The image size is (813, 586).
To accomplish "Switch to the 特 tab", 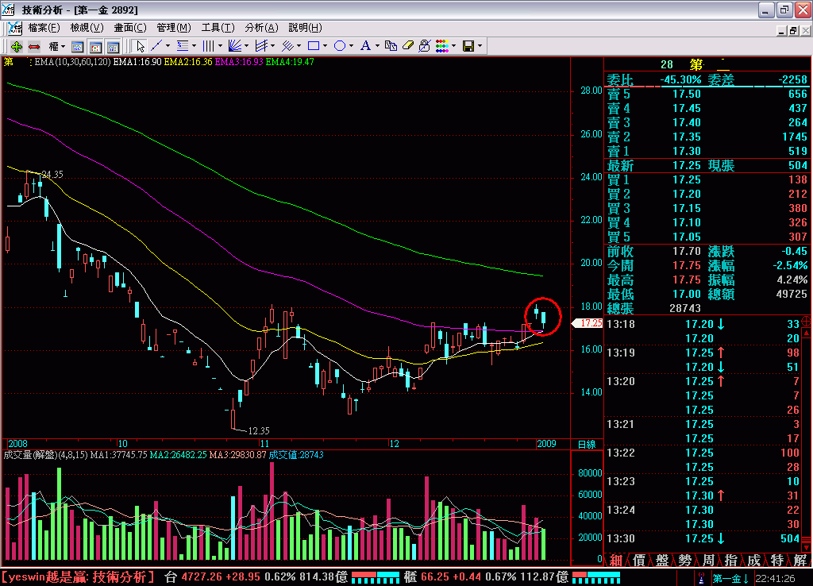I will (776, 560).
